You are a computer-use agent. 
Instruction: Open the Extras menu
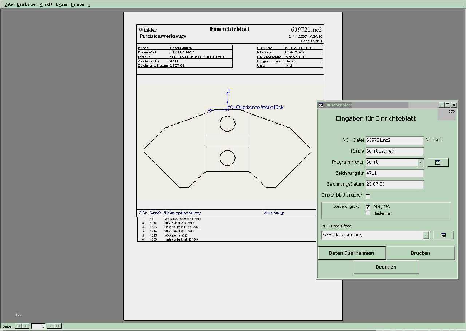pos(62,4)
